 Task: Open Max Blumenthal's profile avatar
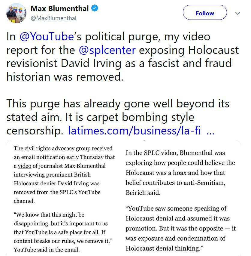coord(16,13)
